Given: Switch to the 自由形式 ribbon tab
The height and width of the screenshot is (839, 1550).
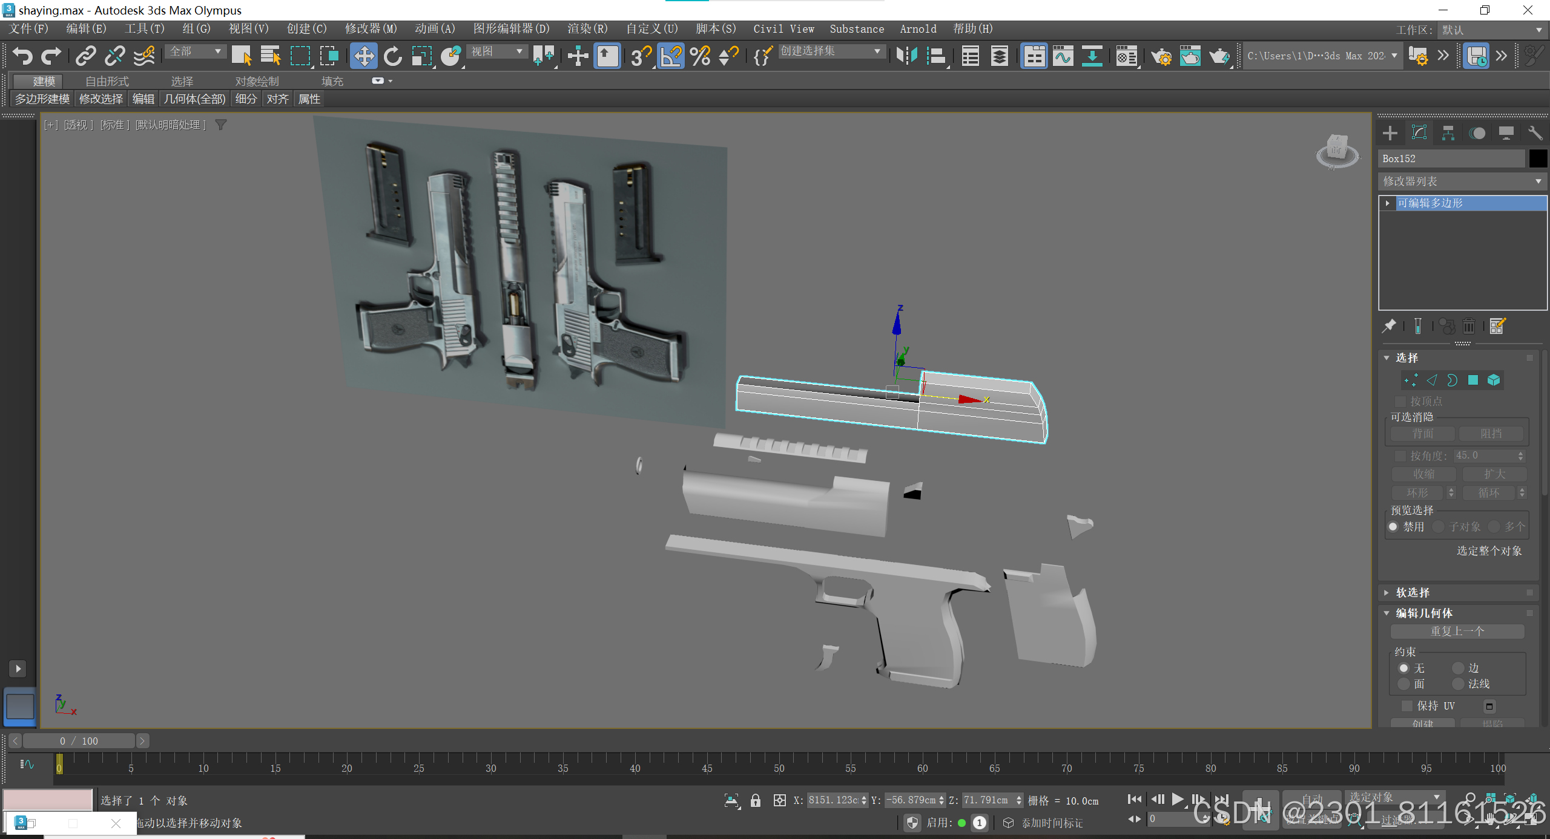Looking at the screenshot, I should (x=107, y=81).
